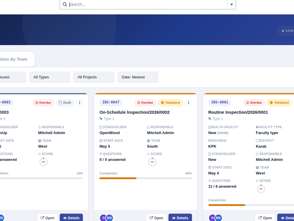This screenshot has height=221, width=294.
Task: Click the 10% completion progress bar
Action: tap(41, 178)
